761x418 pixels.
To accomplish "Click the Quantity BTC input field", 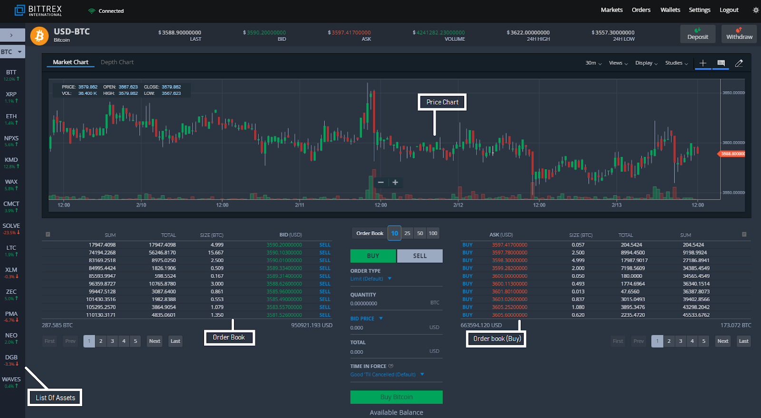I will (397, 303).
